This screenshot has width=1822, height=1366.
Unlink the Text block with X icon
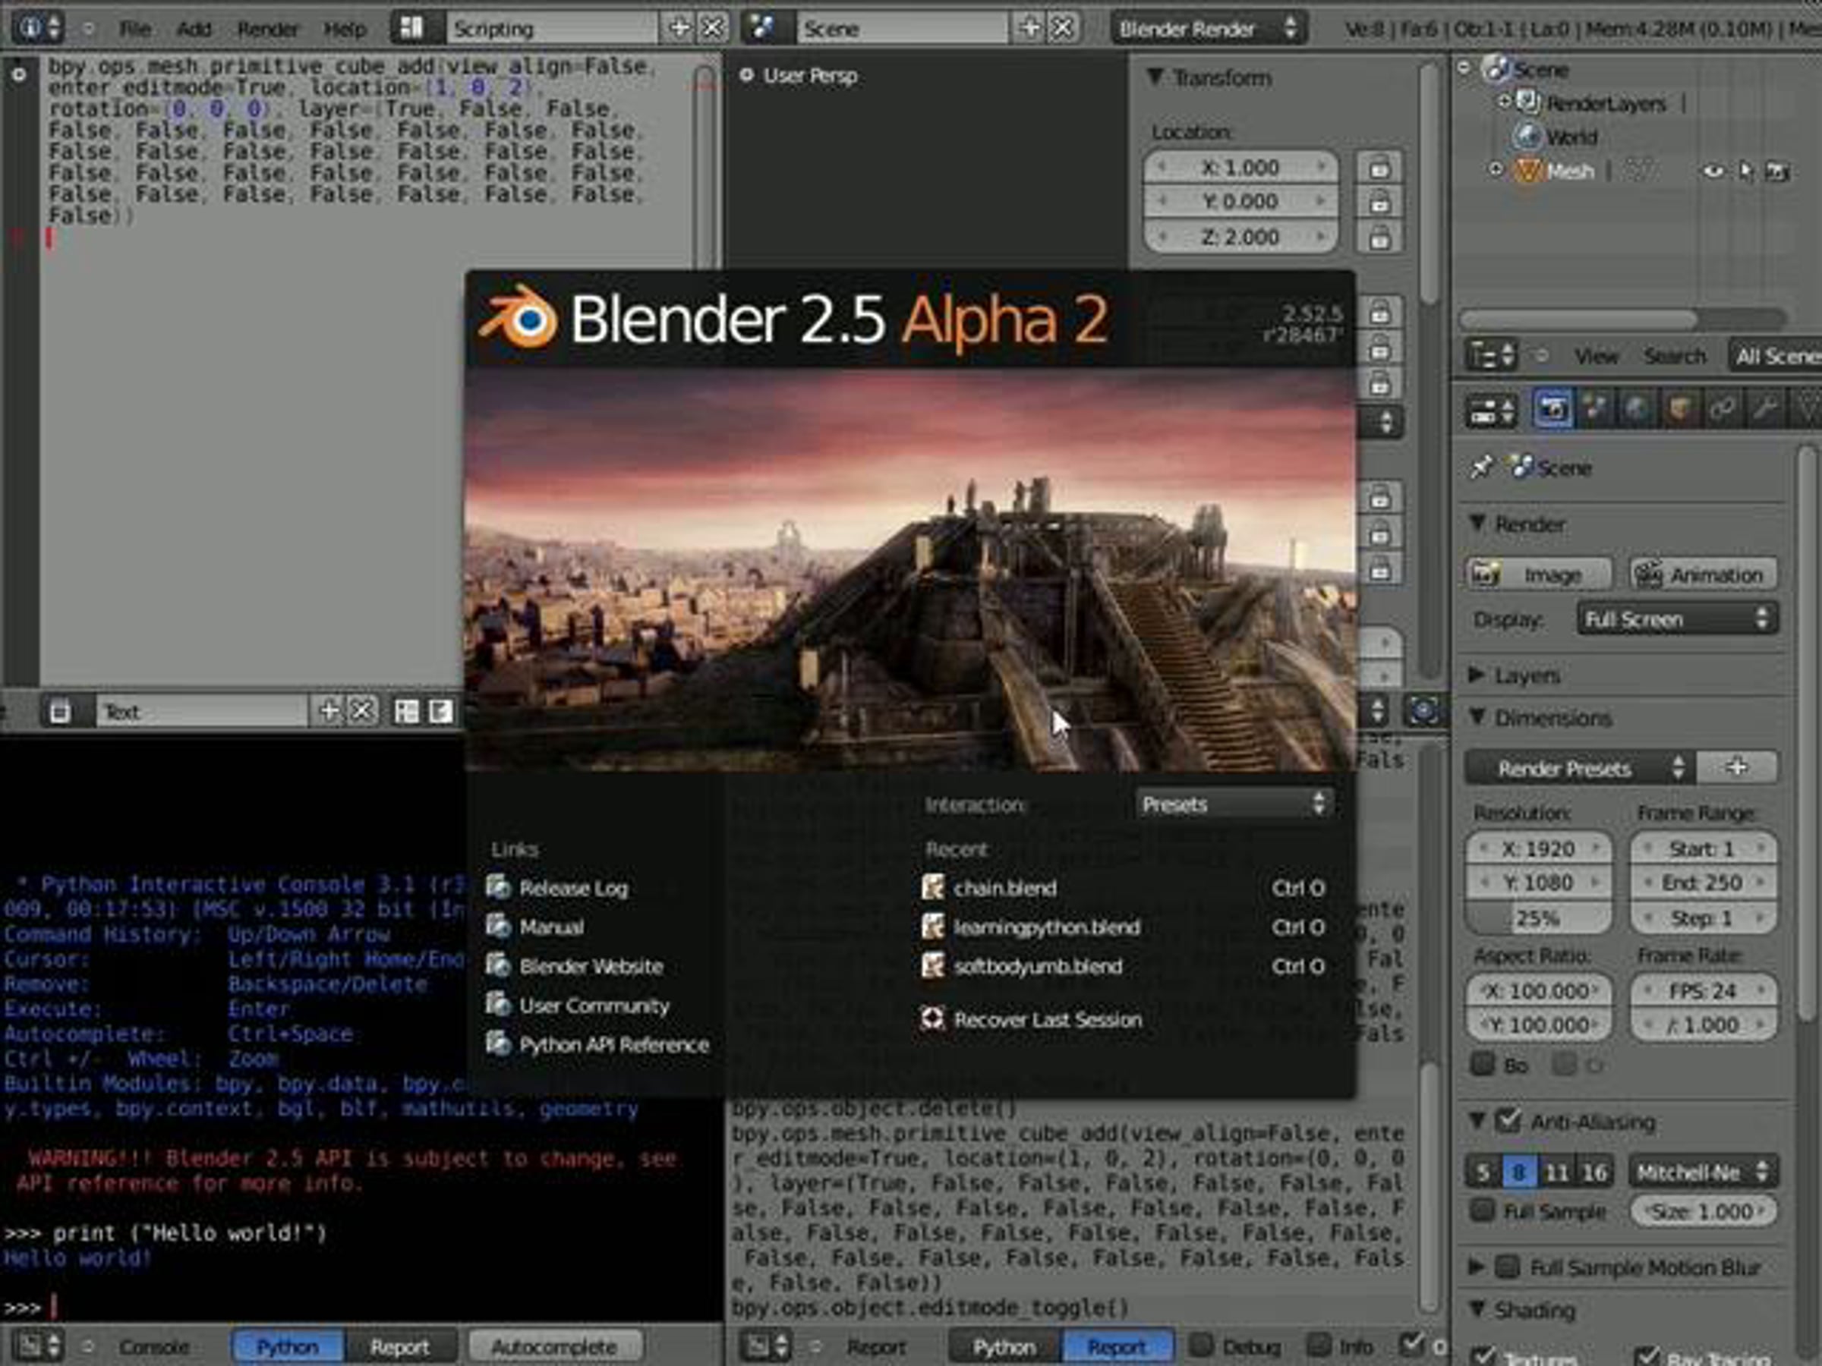(361, 711)
